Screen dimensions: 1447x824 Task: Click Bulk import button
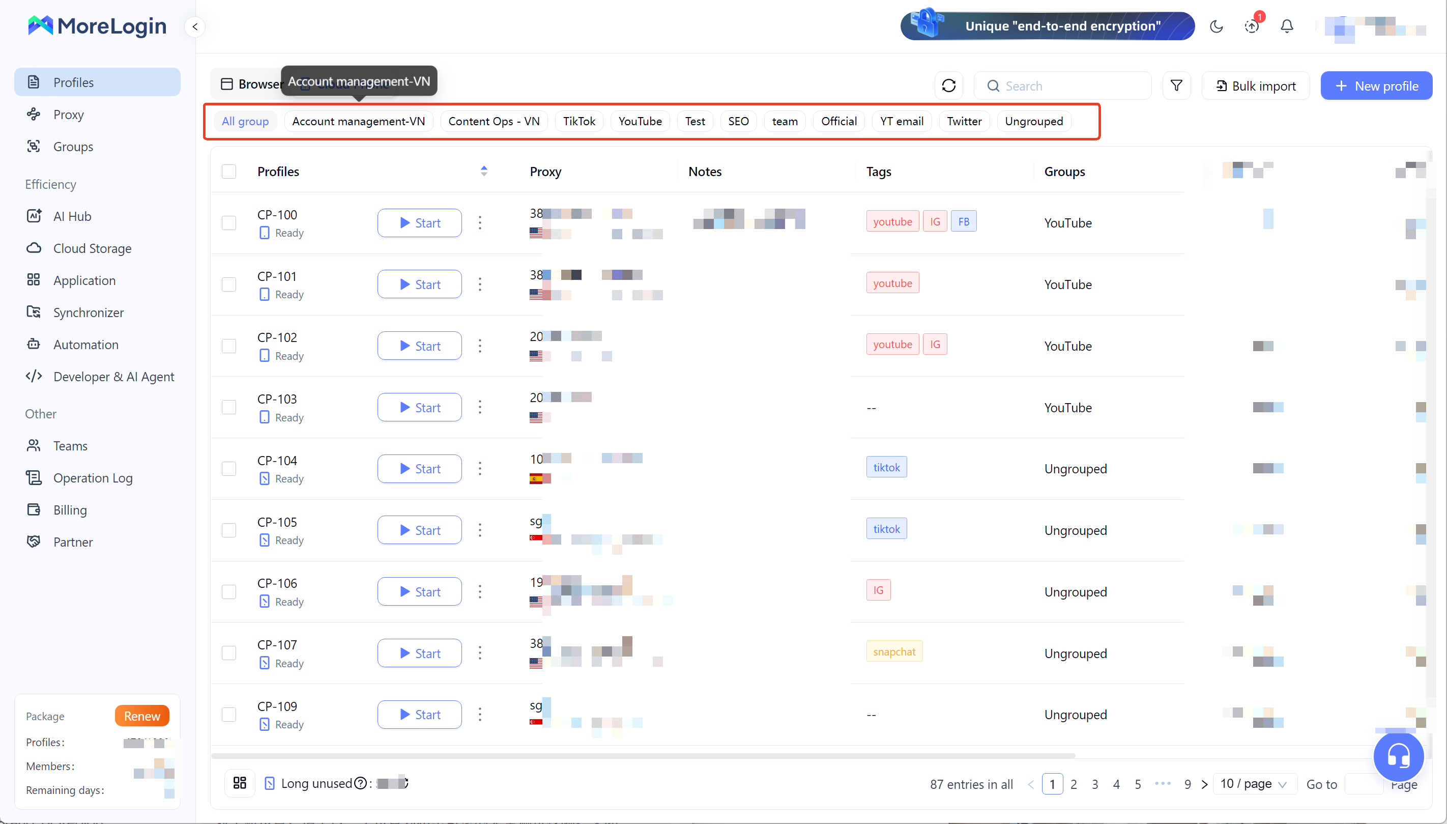tap(1256, 86)
